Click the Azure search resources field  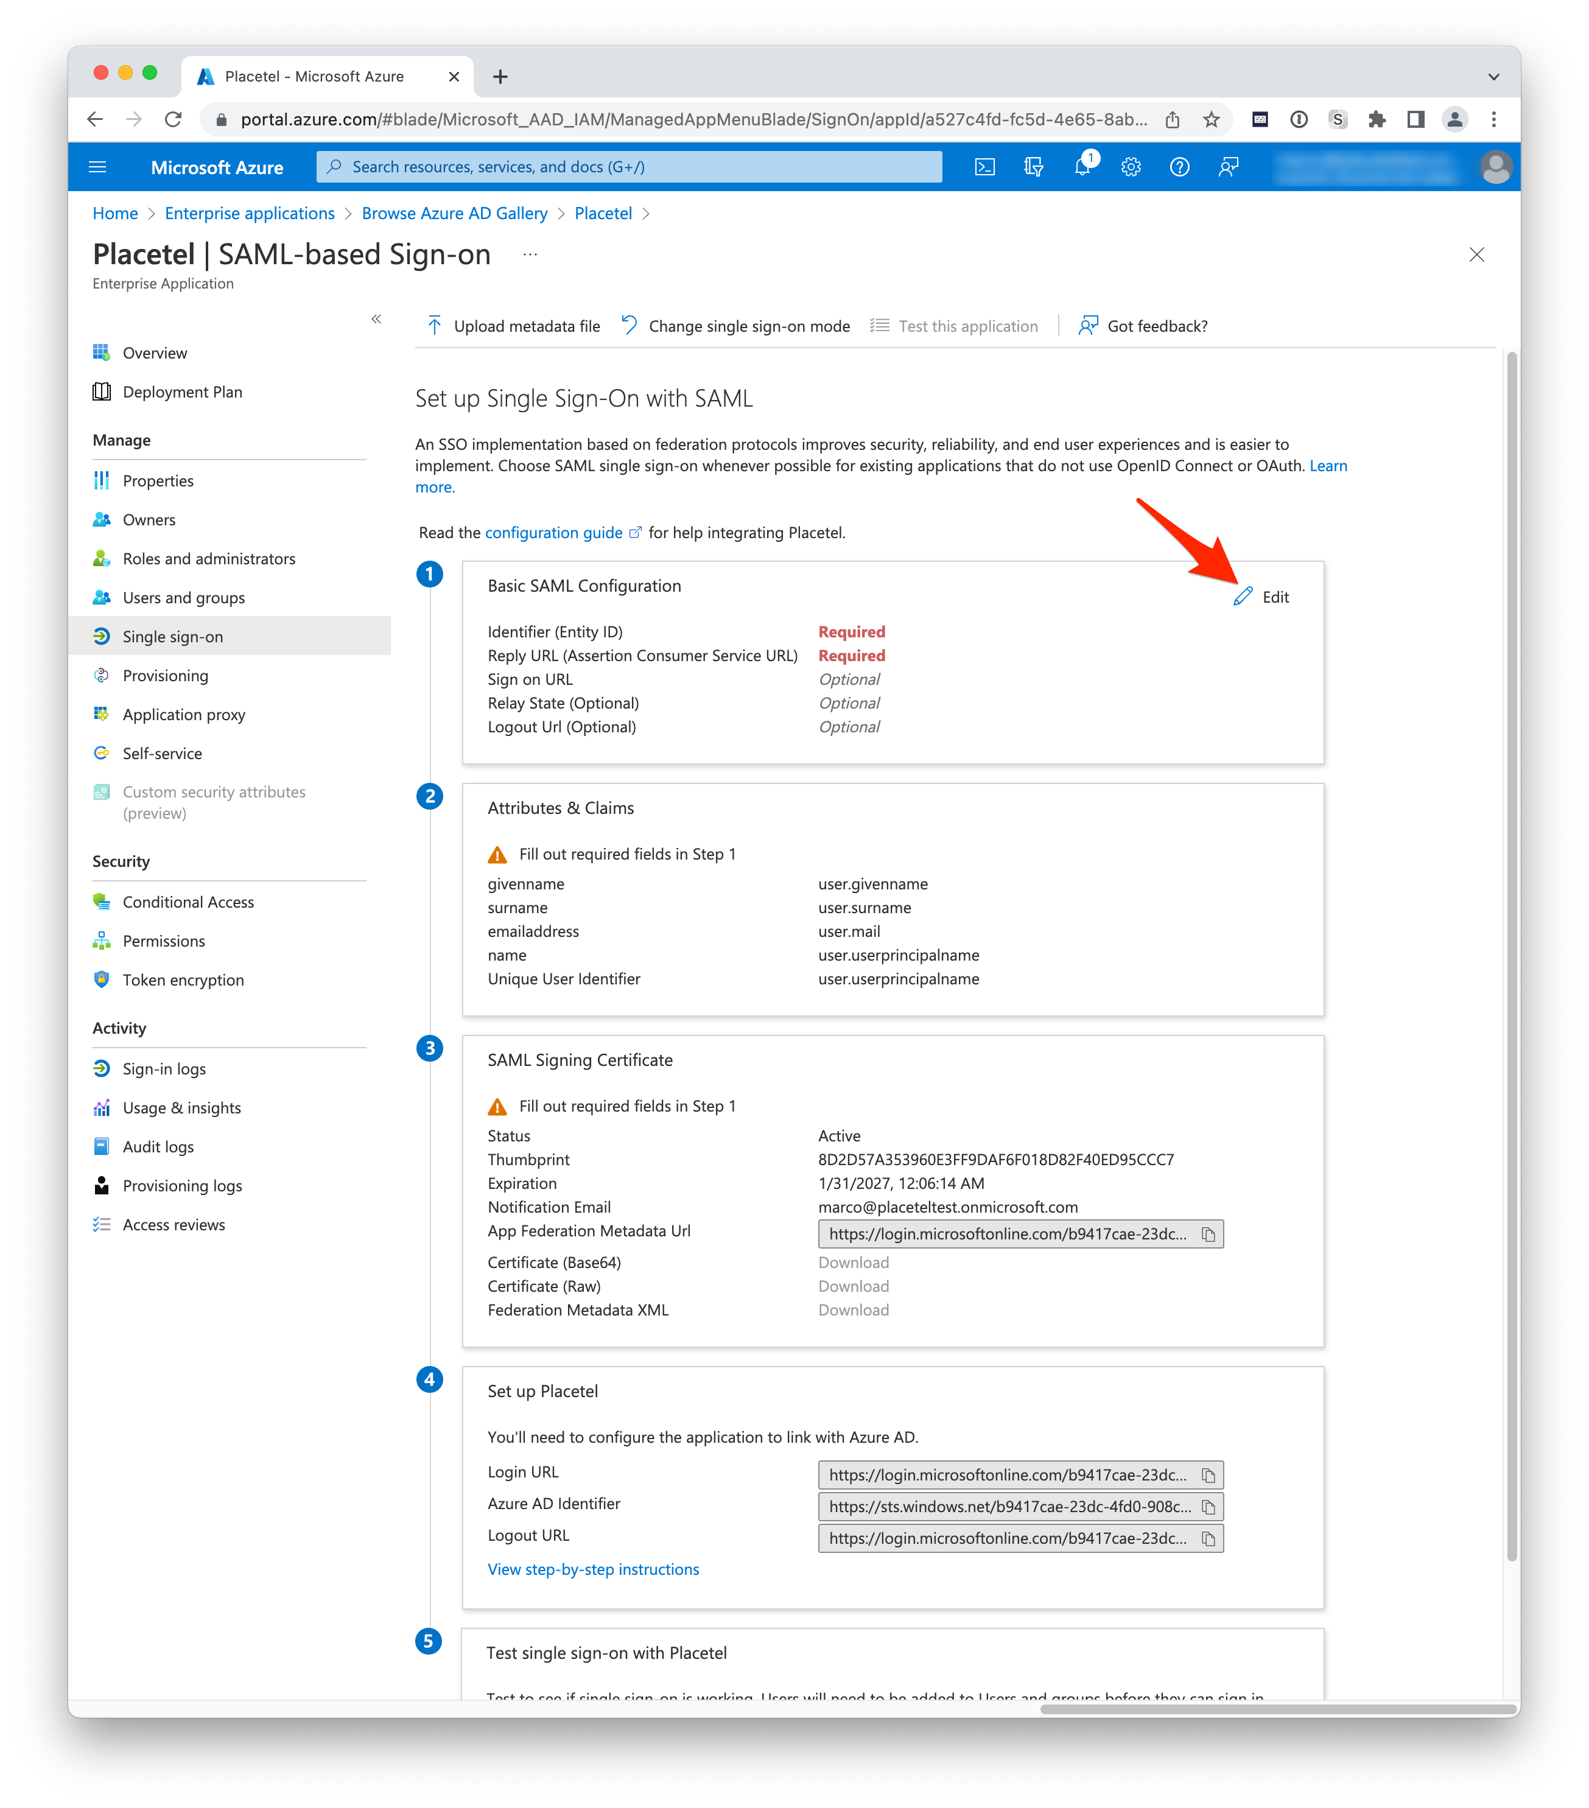pyautogui.click(x=629, y=167)
